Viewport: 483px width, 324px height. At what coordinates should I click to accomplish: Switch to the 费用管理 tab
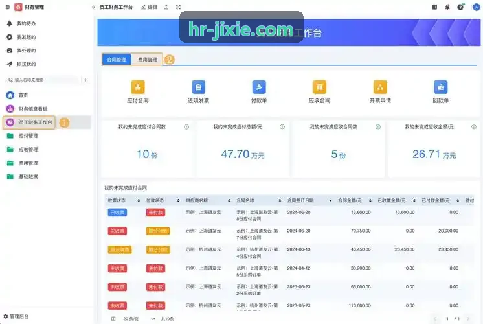147,60
